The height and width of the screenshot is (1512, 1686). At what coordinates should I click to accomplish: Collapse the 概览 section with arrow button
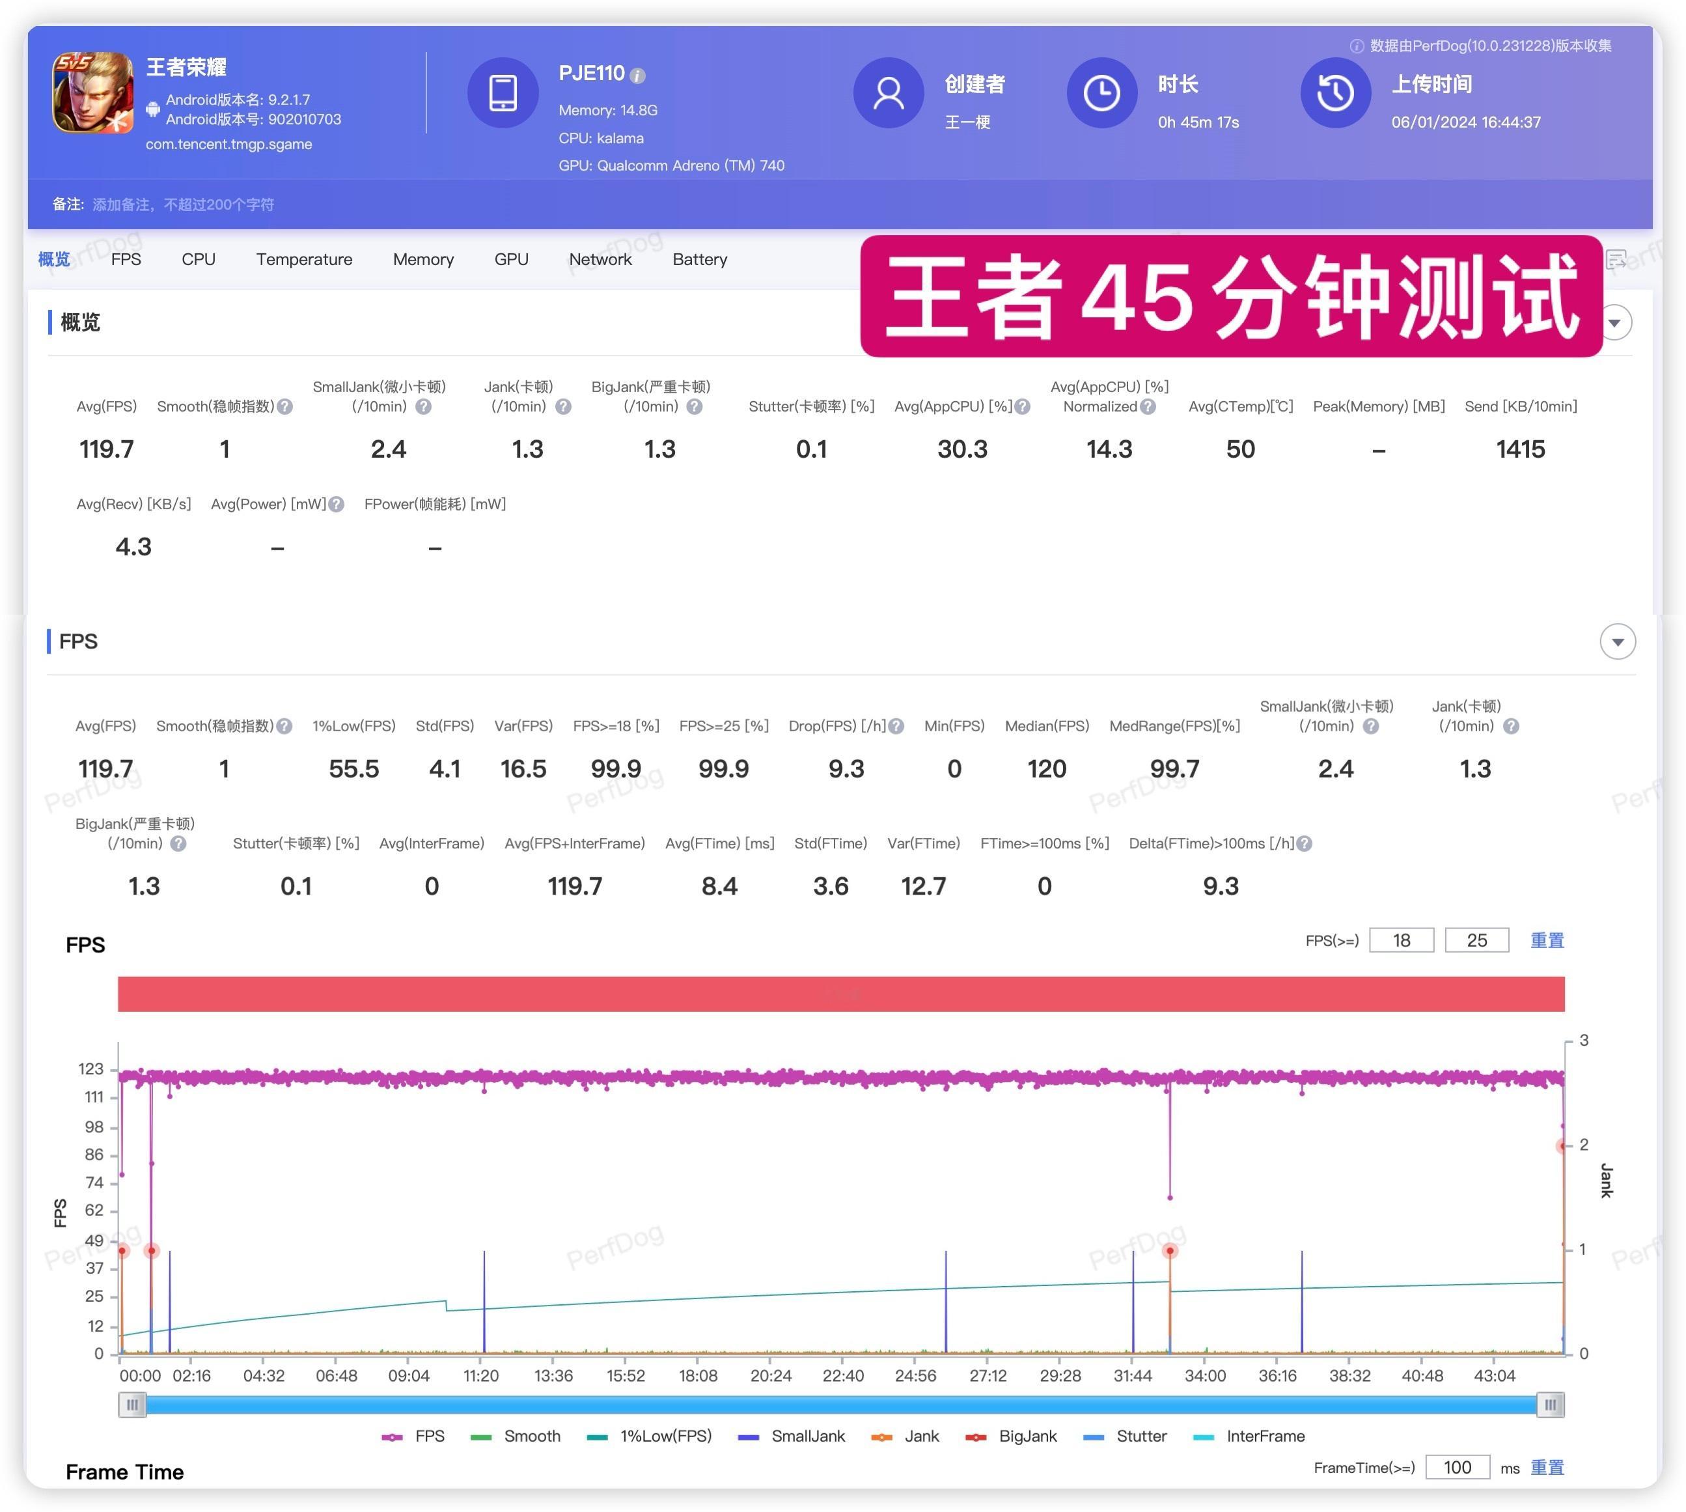1614,323
